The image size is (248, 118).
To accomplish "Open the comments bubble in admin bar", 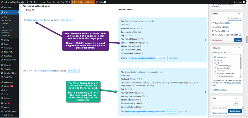I will pos(36,2).
